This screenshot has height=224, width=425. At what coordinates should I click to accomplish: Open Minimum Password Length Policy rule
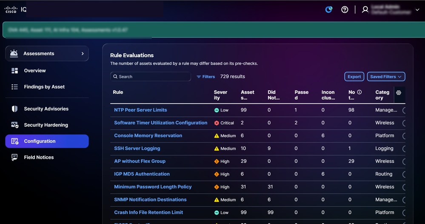pyautogui.click(x=153, y=187)
